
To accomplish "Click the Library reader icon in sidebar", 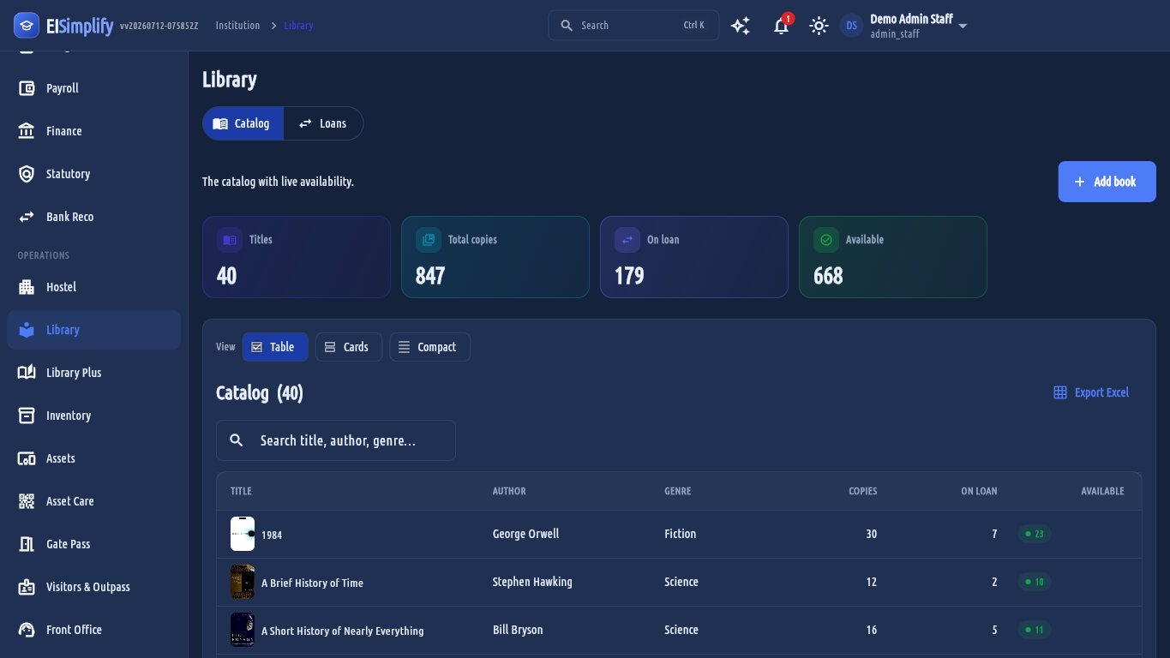I will [27, 330].
